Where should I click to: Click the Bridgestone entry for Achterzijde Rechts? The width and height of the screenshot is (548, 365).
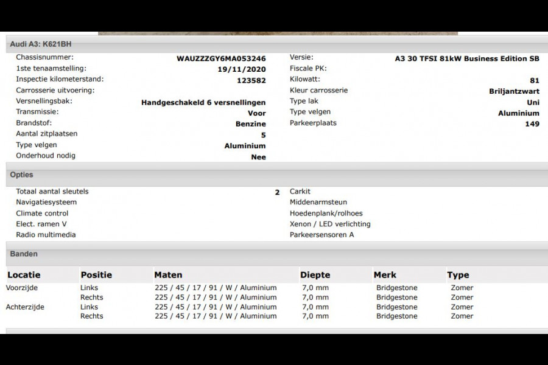396,316
